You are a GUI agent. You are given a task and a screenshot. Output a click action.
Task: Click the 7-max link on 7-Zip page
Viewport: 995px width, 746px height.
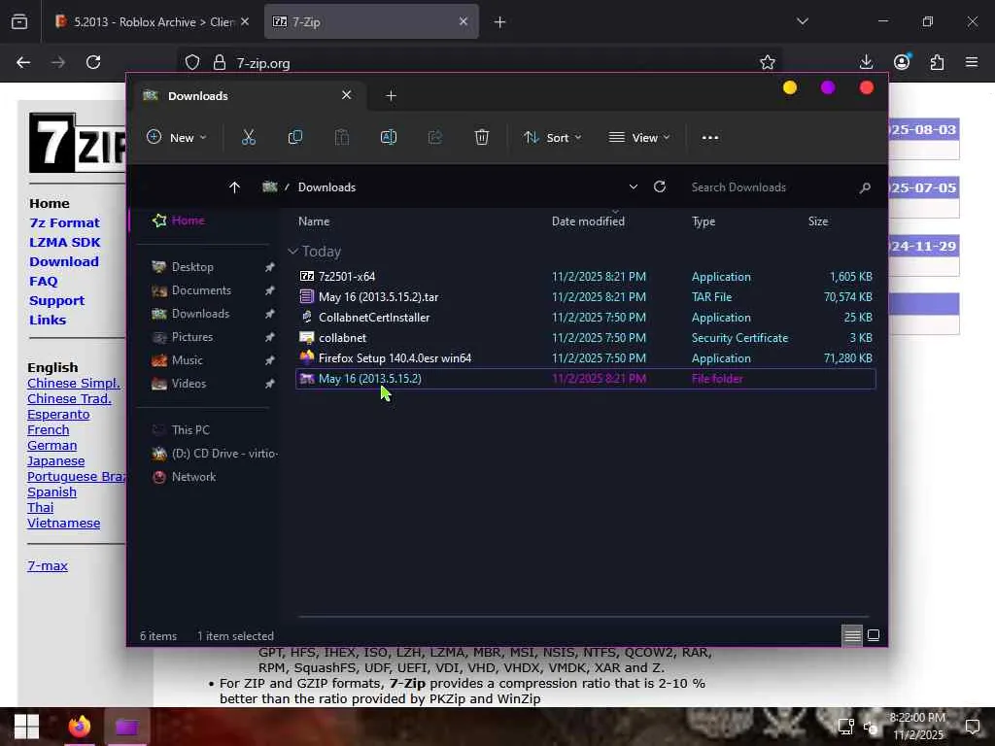47,566
